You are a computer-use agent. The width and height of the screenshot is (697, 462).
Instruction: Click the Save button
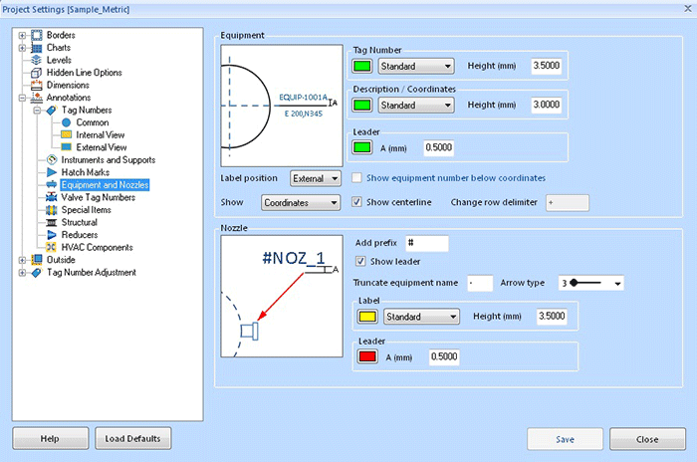pyautogui.click(x=565, y=439)
